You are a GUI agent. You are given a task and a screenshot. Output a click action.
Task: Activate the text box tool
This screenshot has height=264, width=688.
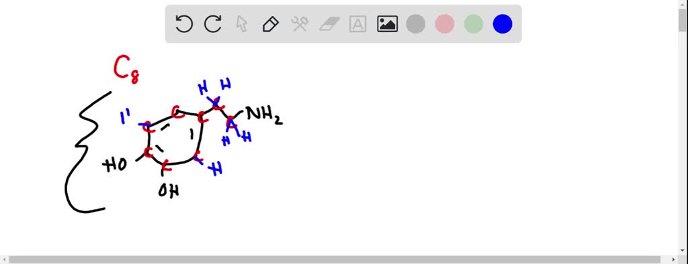pos(357,23)
